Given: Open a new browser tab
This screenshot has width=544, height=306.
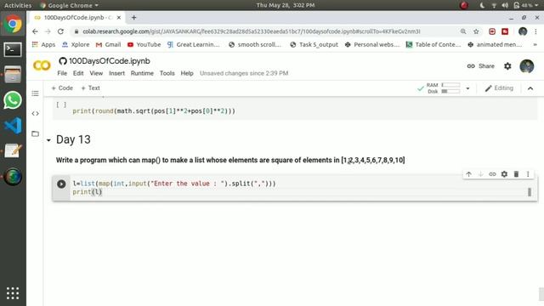Looking at the screenshot, I should [134, 17].
